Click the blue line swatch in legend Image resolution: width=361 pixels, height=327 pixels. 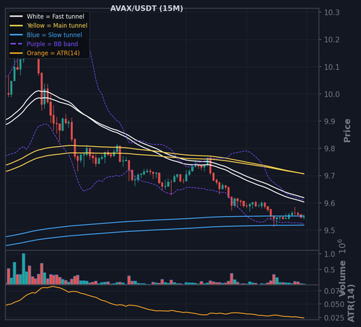(x=16, y=35)
